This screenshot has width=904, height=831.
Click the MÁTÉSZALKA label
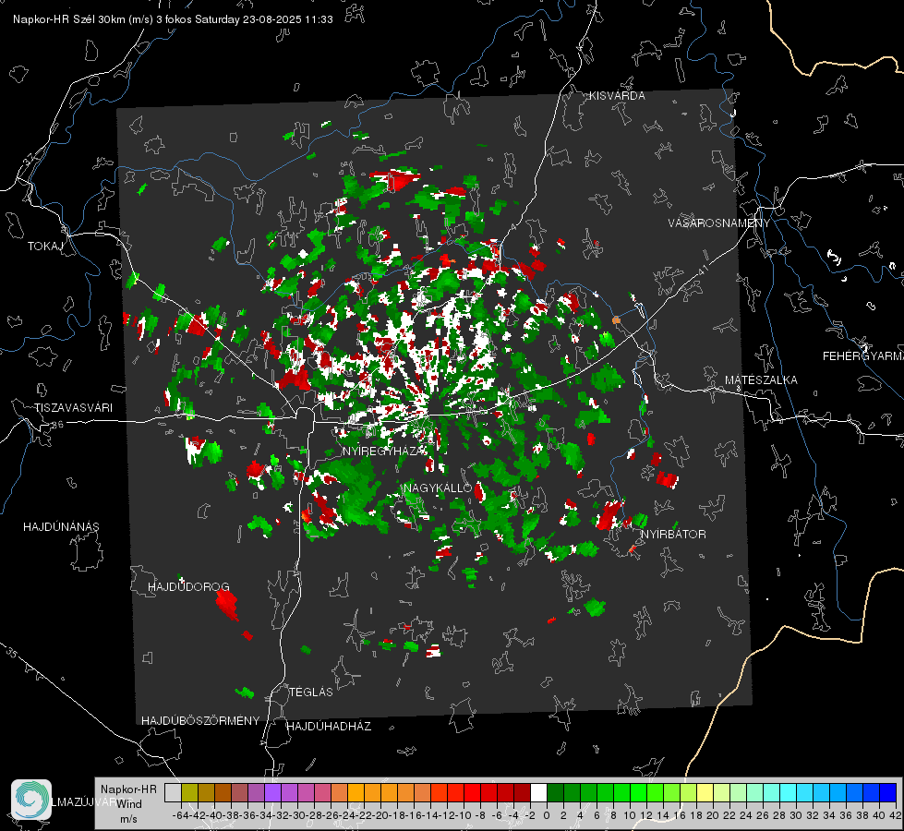tap(761, 379)
